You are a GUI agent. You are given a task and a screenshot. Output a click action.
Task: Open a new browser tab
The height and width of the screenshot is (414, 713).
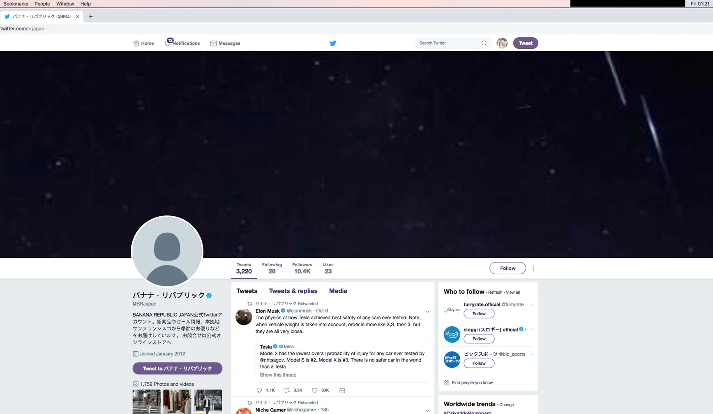[x=91, y=16]
